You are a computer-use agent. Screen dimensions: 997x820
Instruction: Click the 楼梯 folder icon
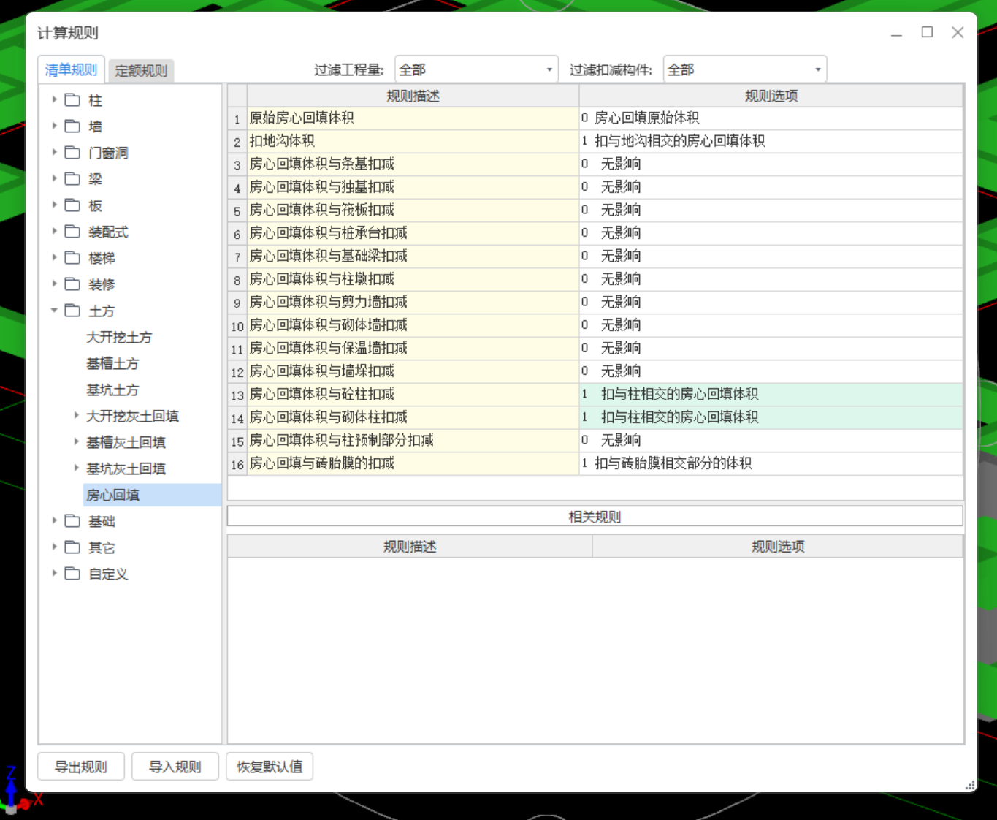[x=72, y=258]
